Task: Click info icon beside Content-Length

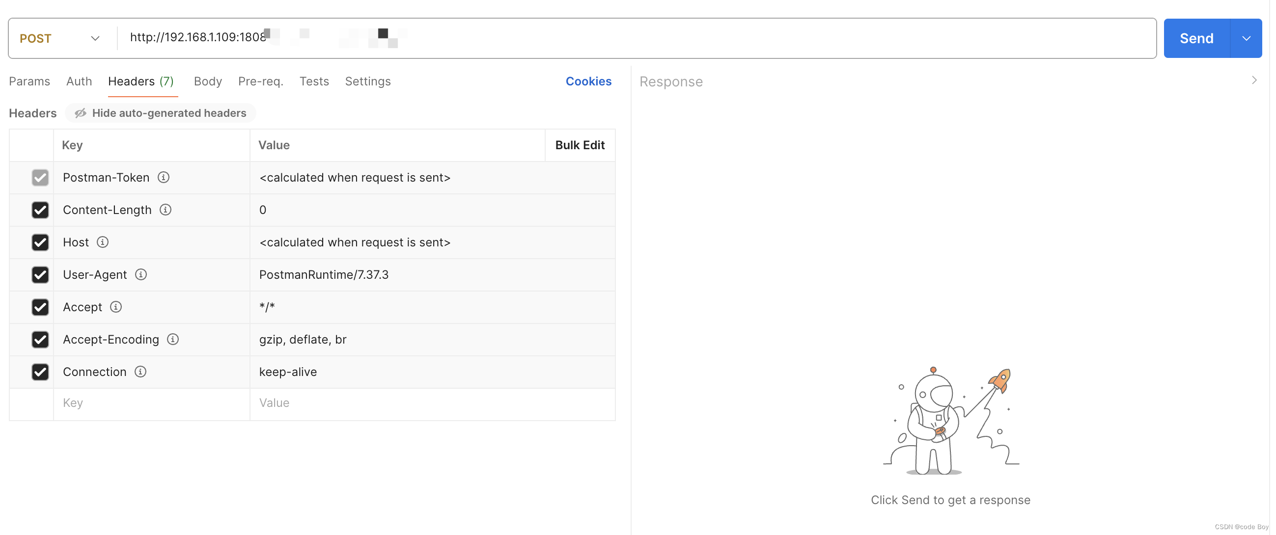Action: 166,210
